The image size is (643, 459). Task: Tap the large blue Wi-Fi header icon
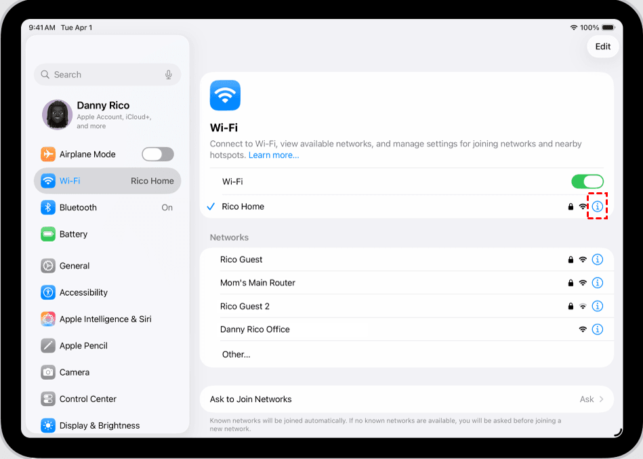[225, 95]
